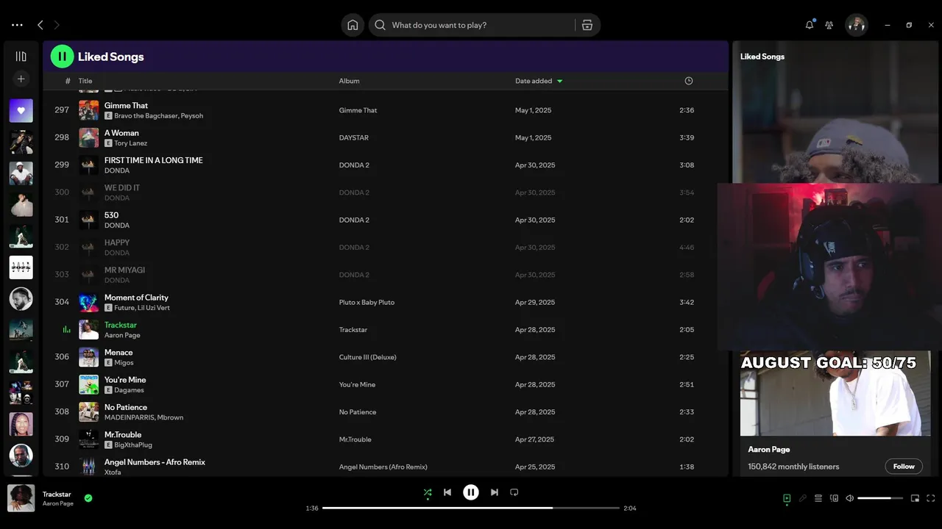The image size is (942, 529).
Task: Open the notifications bell (What's New)
Action: pos(810,25)
